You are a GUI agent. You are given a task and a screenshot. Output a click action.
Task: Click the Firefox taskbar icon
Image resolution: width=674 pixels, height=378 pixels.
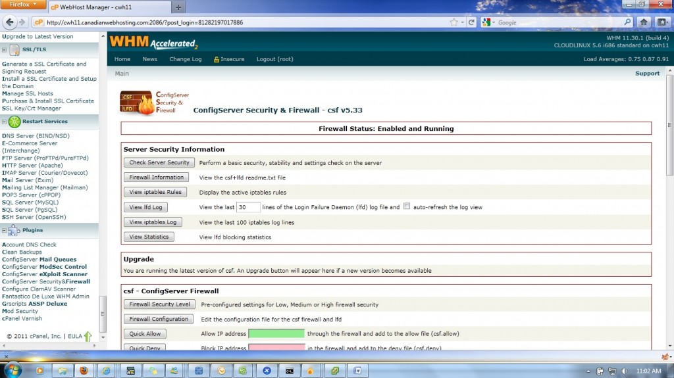84,370
